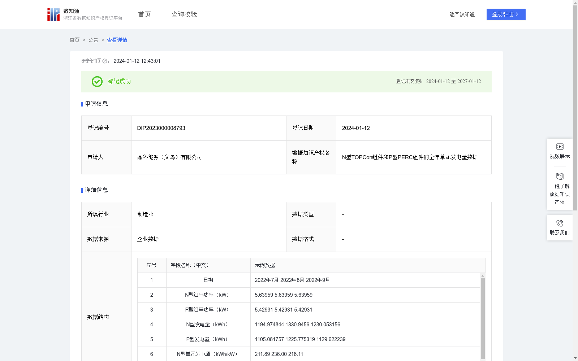Click sample data 211.89 236.00 218.11
Screen dimensions: 578x361
(279, 354)
